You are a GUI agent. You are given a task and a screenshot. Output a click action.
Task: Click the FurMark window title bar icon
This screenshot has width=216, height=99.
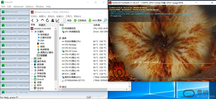(110, 3)
